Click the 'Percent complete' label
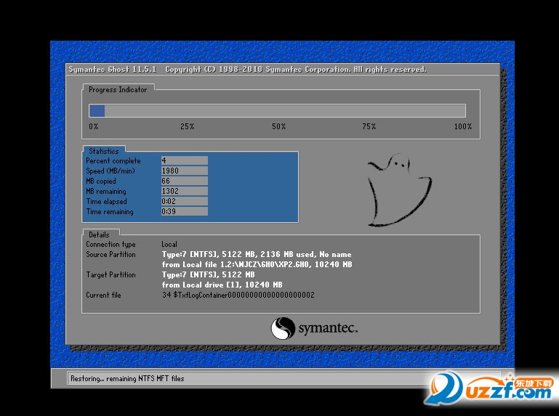This screenshot has height=416, width=559. (x=113, y=161)
